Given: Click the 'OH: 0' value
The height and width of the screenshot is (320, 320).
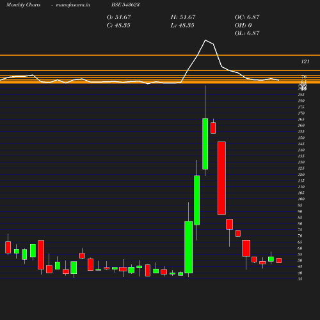Looking at the screenshot, I should click(243, 25).
